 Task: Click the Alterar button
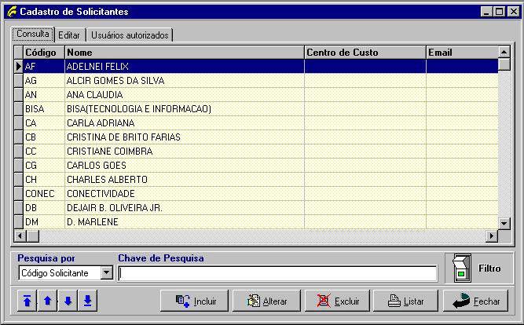coord(266,301)
